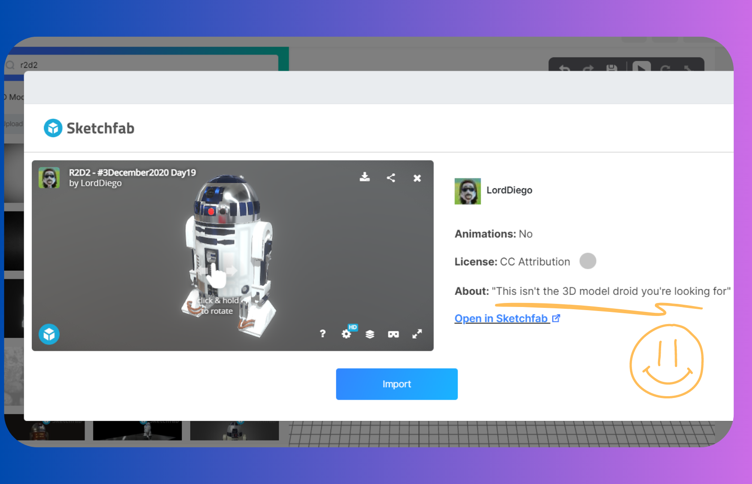Click the save icon in the top toolbar
This screenshot has width=752, height=484.
click(611, 68)
